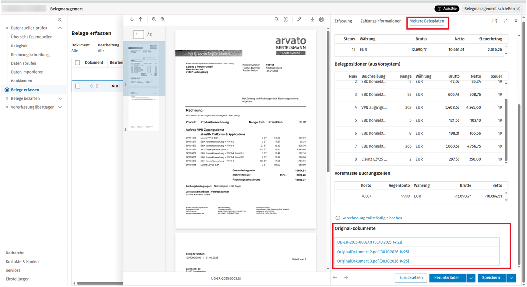527x287 pixels.
Task: Open OriginalDokument 2.pdf link
Action: (x=373, y=252)
